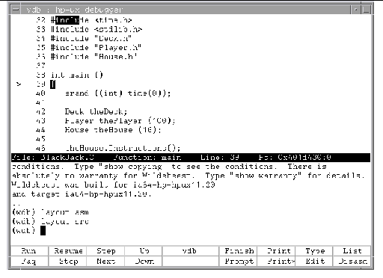
Task: Click the vdb button in the bottom panel
Action: pyautogui.click(x=191, y=250)
